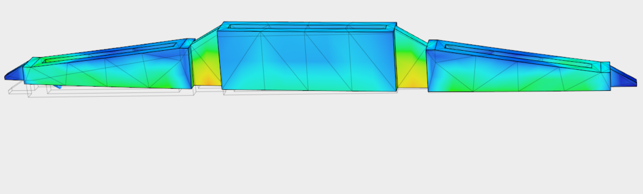Click the slot on top of central block
The image size is (643, 194).
pos(307,27)
